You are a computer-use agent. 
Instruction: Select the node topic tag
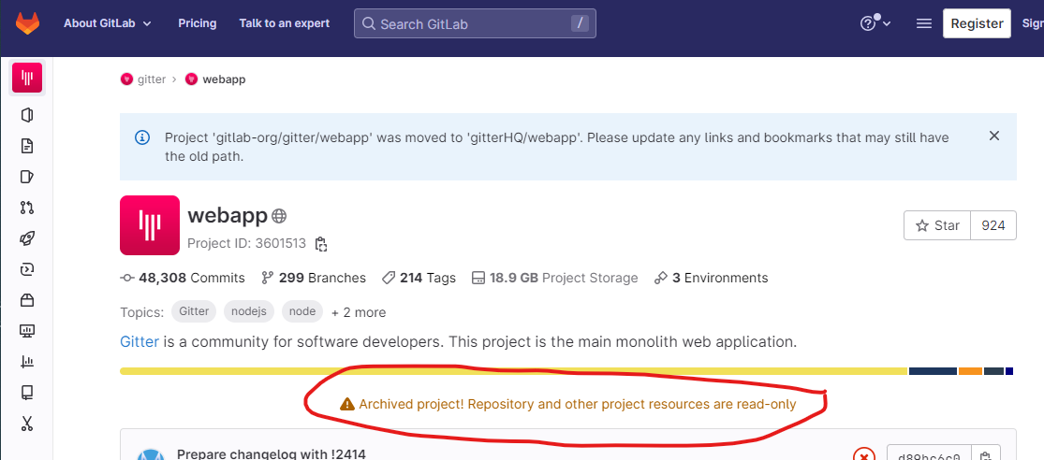302,311
